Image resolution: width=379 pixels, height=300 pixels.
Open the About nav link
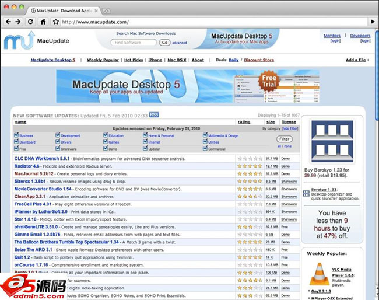pos(198,60)
